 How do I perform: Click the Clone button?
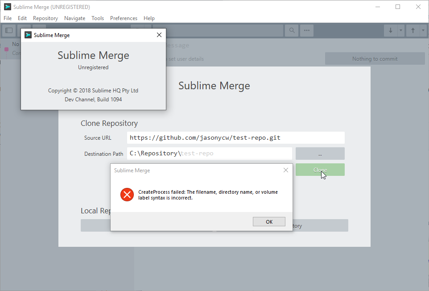click(320, 170)
